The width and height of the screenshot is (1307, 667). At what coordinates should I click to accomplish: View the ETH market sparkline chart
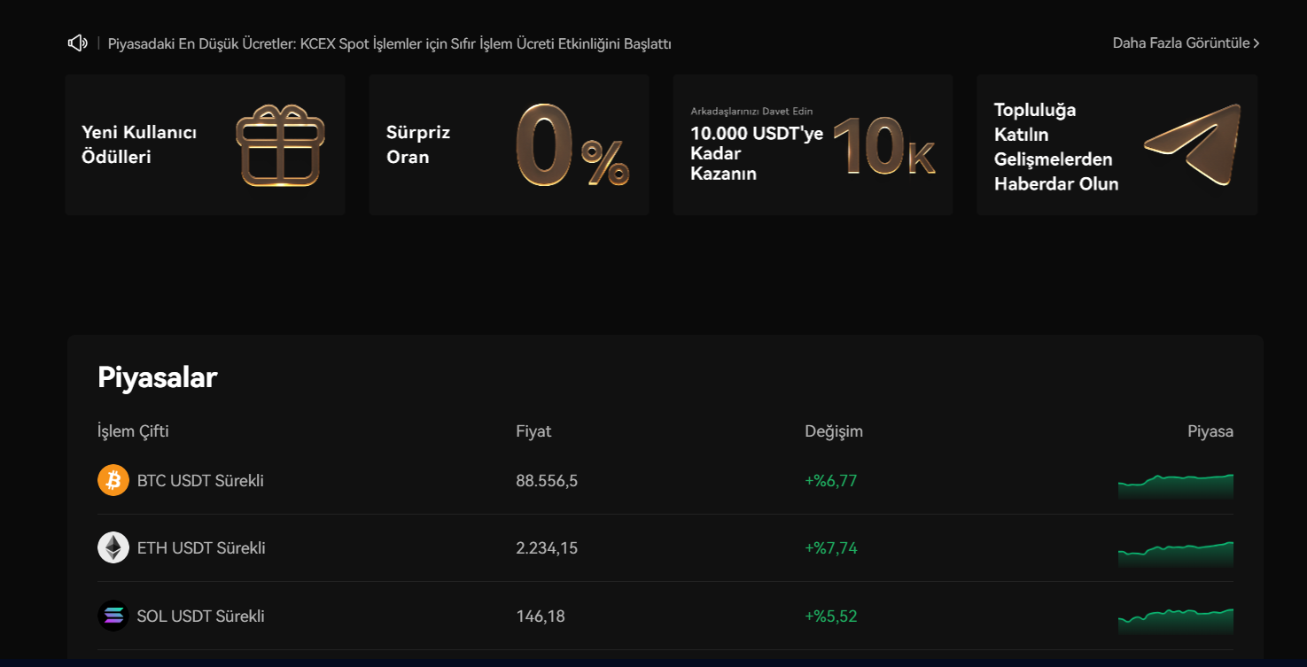pos(1175,553)
